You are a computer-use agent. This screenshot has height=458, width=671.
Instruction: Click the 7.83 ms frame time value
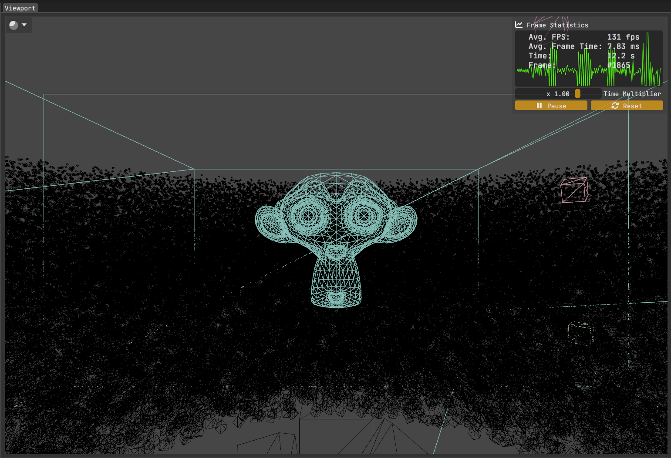point(623,47)
